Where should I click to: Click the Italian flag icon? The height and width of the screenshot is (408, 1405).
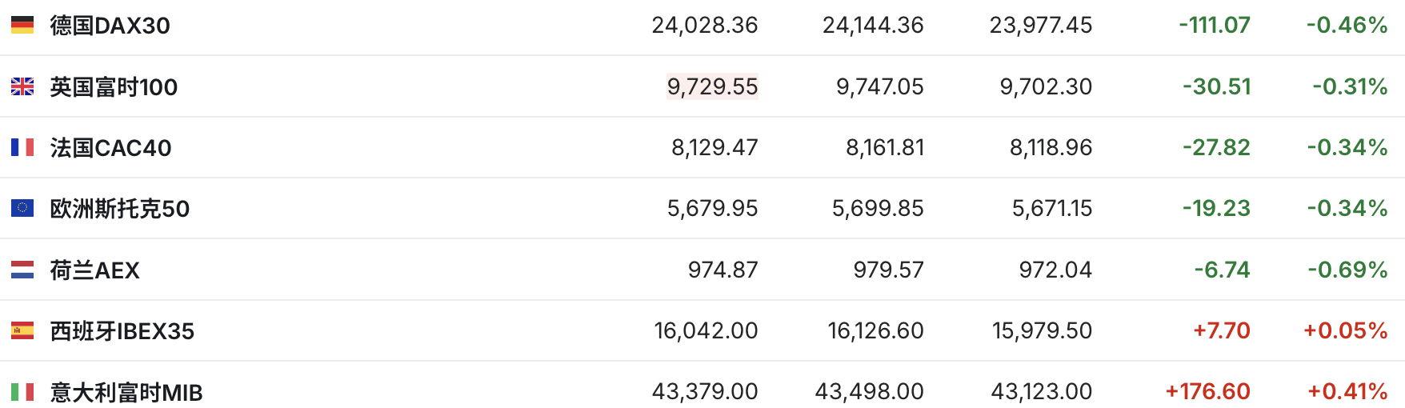click(22, 391)
